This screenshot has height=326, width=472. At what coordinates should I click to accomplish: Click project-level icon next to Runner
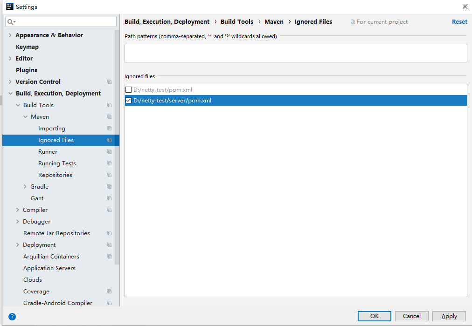tap(109, 152)
